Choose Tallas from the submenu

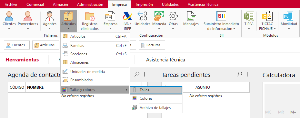(156, 90)
